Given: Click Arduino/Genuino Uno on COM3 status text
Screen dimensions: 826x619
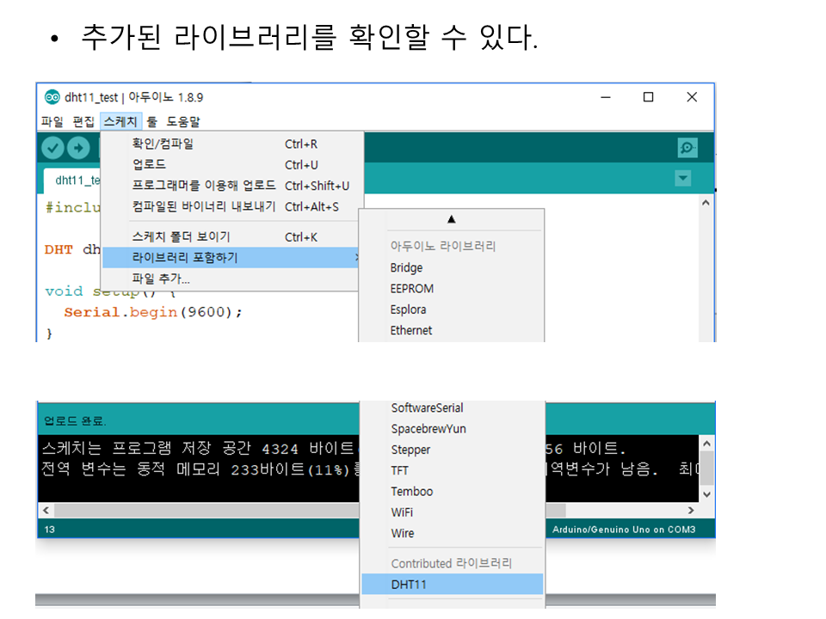Looking at the screenshot, I should coord(624,530).
